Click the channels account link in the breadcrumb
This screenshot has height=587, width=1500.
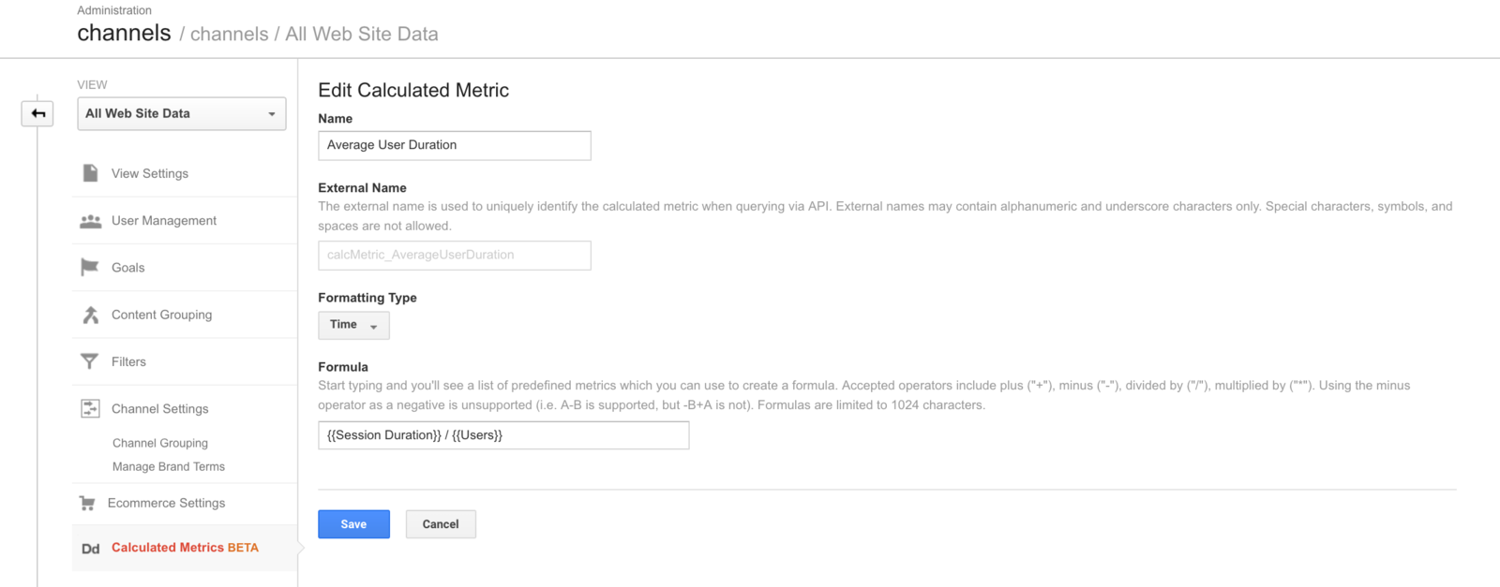[x=124, y=33]
